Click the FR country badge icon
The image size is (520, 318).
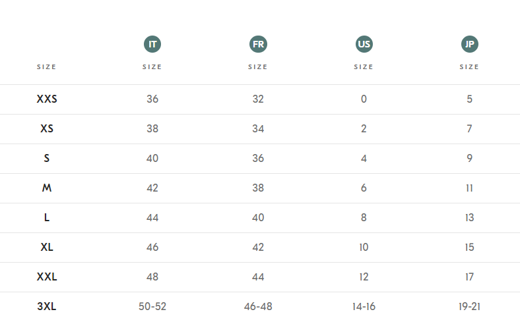coord(258,45)
